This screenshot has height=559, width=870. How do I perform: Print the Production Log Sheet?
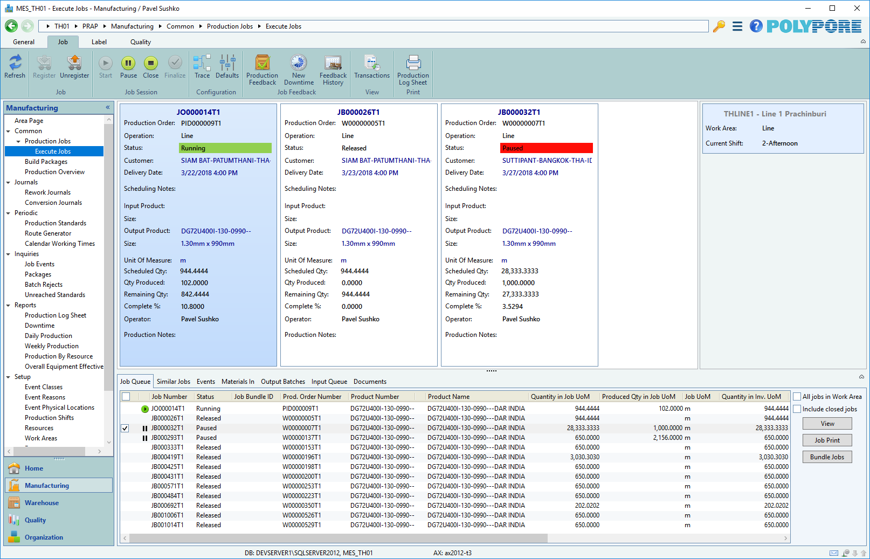(413, 70)
